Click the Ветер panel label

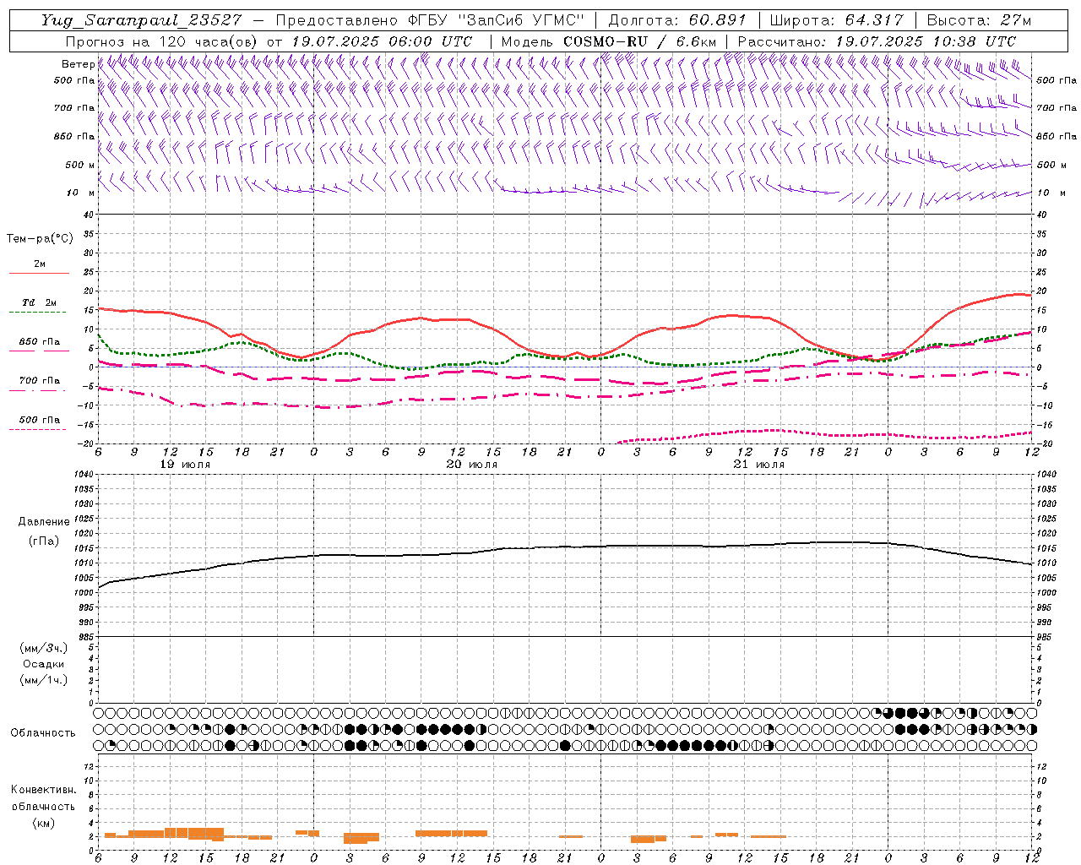click(x=78, y=64)
